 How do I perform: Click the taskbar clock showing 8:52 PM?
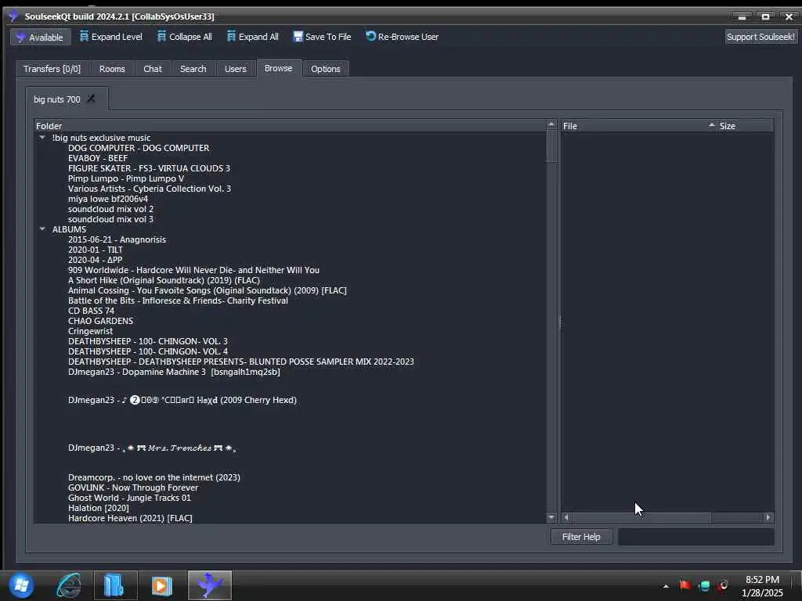tap(762, 586)
